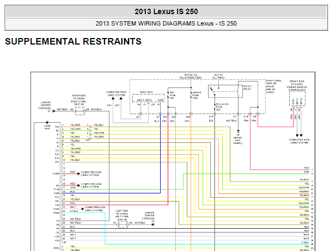Click the CASE GND junction dot
This screenshot has width=330, height=251.
47,122
